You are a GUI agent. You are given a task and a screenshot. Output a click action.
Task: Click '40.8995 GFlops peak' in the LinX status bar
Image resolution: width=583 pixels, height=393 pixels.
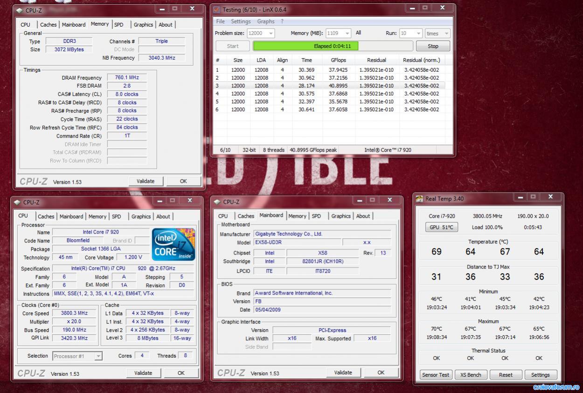pyautogui.click(x=313, y=150)
